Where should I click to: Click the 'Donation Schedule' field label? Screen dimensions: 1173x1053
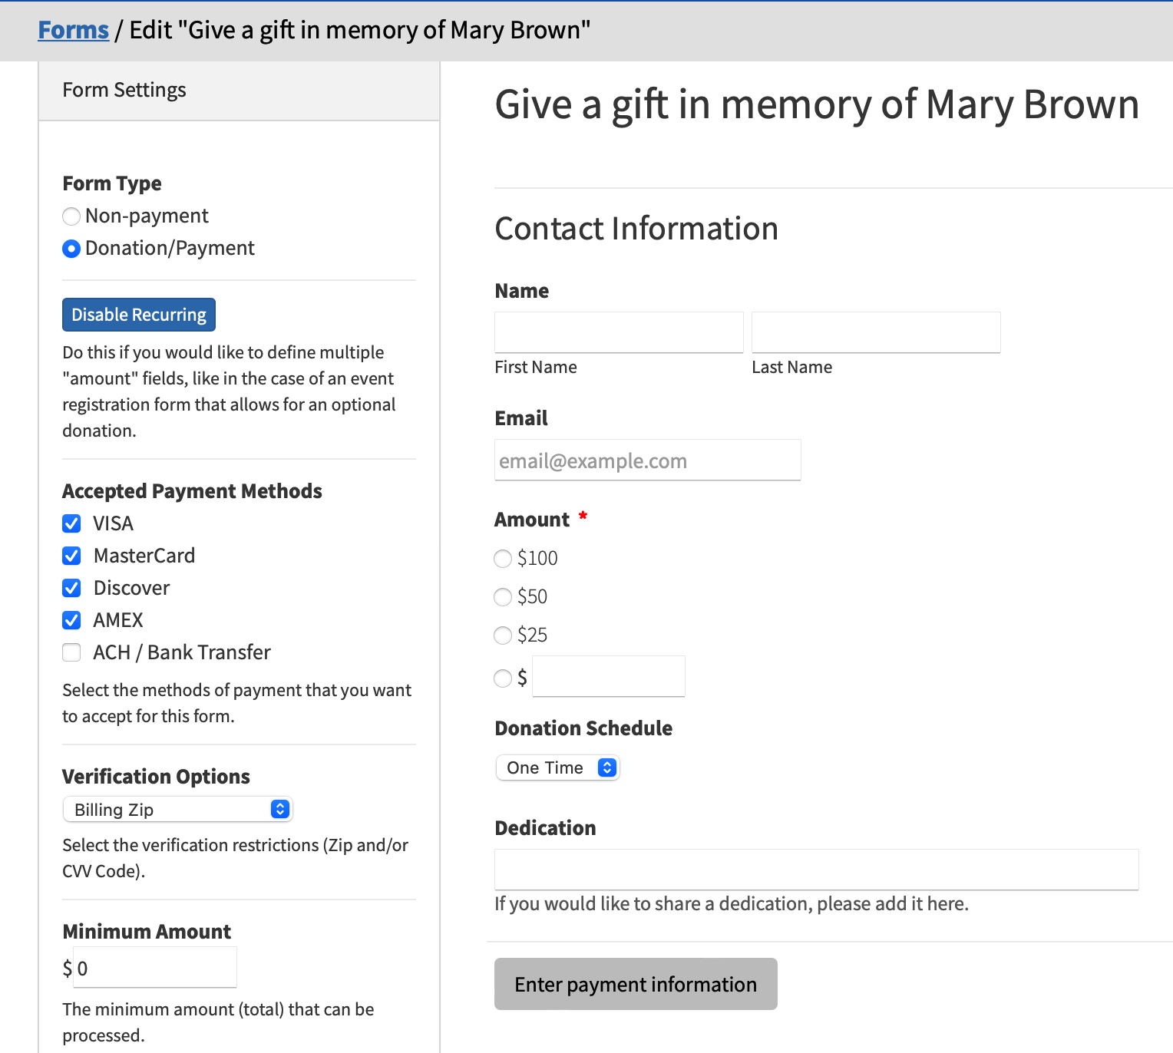583,728
